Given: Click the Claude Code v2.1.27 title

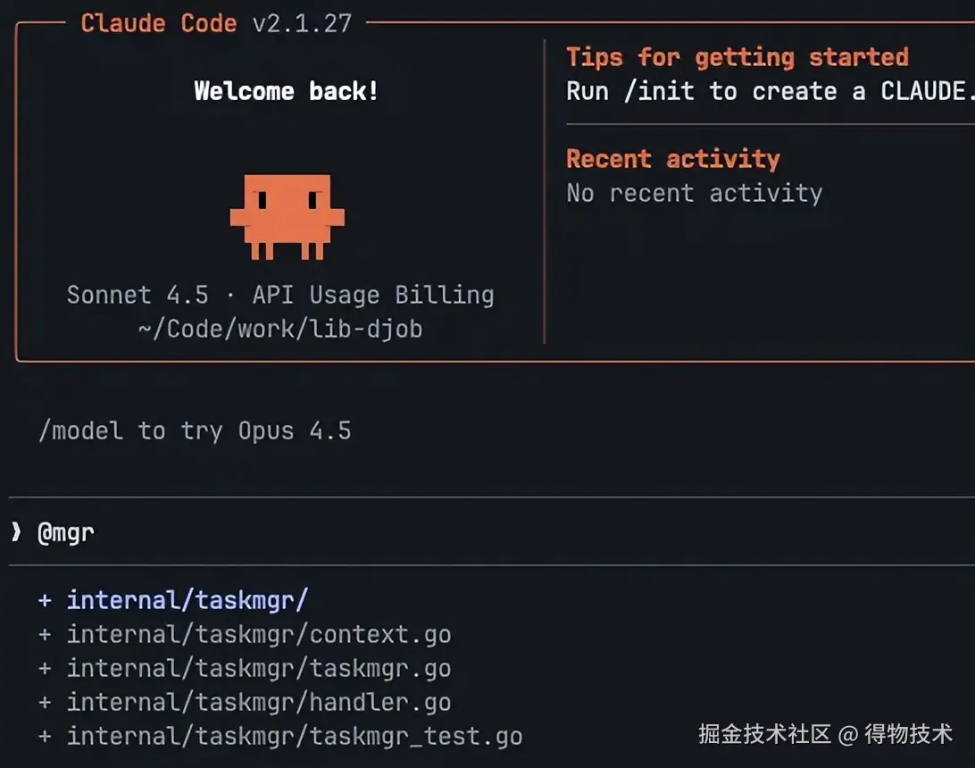Looking at the screenshot, I should point(216,23).
